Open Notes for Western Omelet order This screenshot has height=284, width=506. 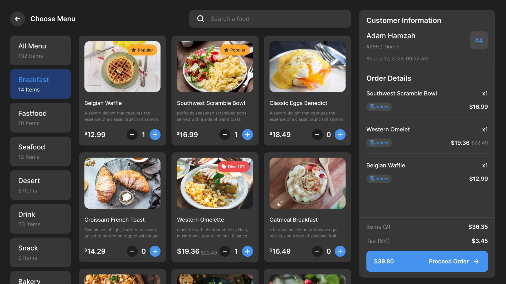pos(379,143)
